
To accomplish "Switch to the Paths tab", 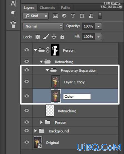I will [x=65, y=8].
